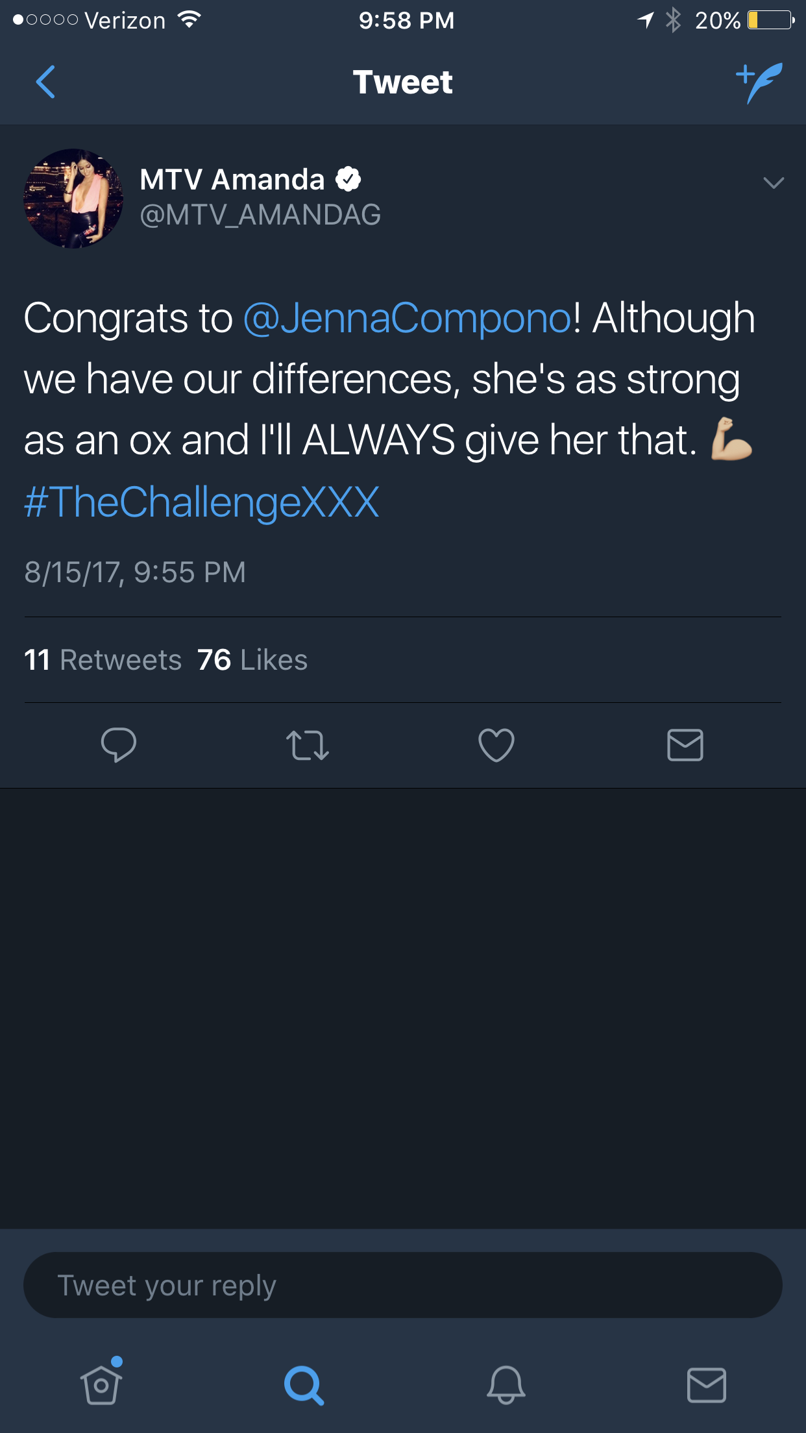Share tweet via direct message envelope
The width and height of the screenshot is (806, 1433).
point(685,745)
